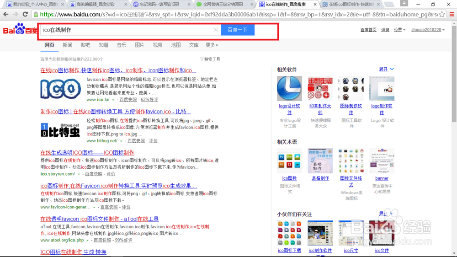
Task: Click the 百度首页 link
Action: (368, 30)
